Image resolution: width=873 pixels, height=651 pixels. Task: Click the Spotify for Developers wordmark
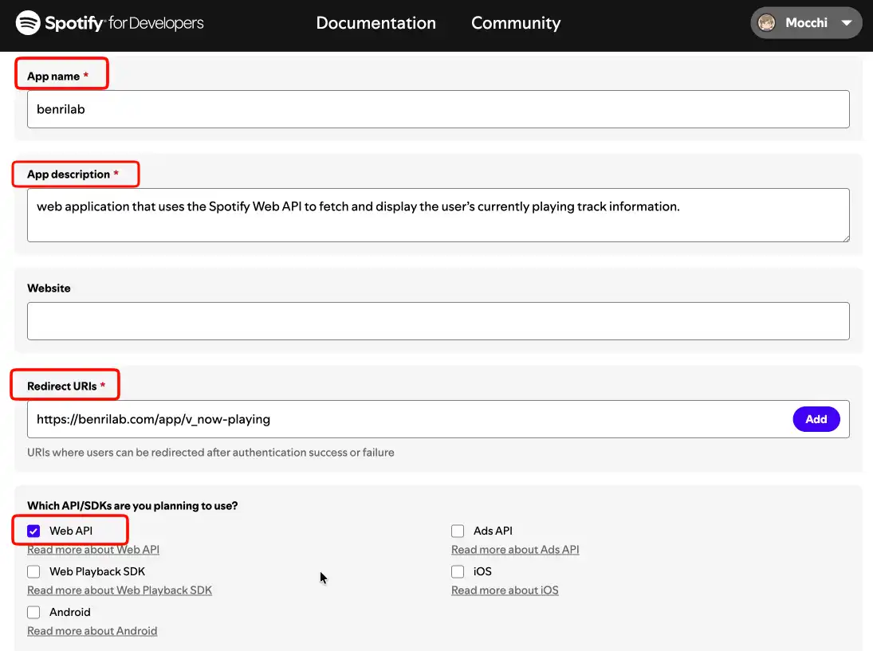click(124, 23)
